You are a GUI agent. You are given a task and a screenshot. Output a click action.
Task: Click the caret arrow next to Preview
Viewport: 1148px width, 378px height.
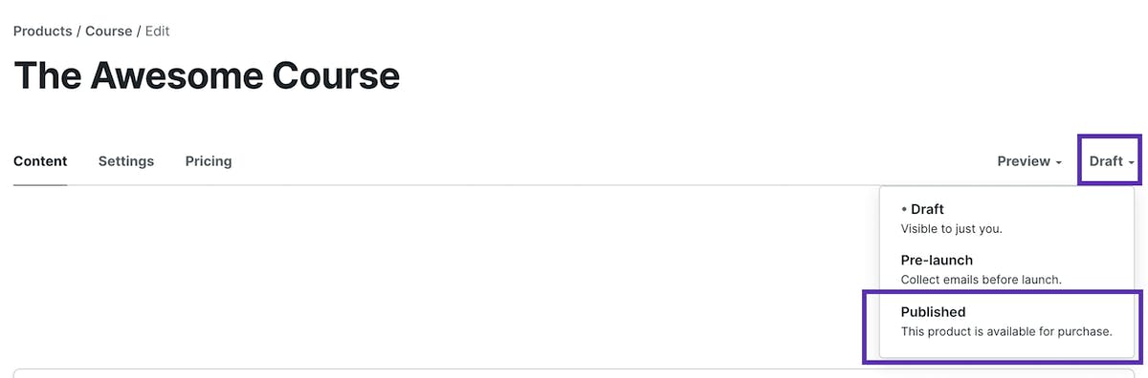(x=1058, y=162)
